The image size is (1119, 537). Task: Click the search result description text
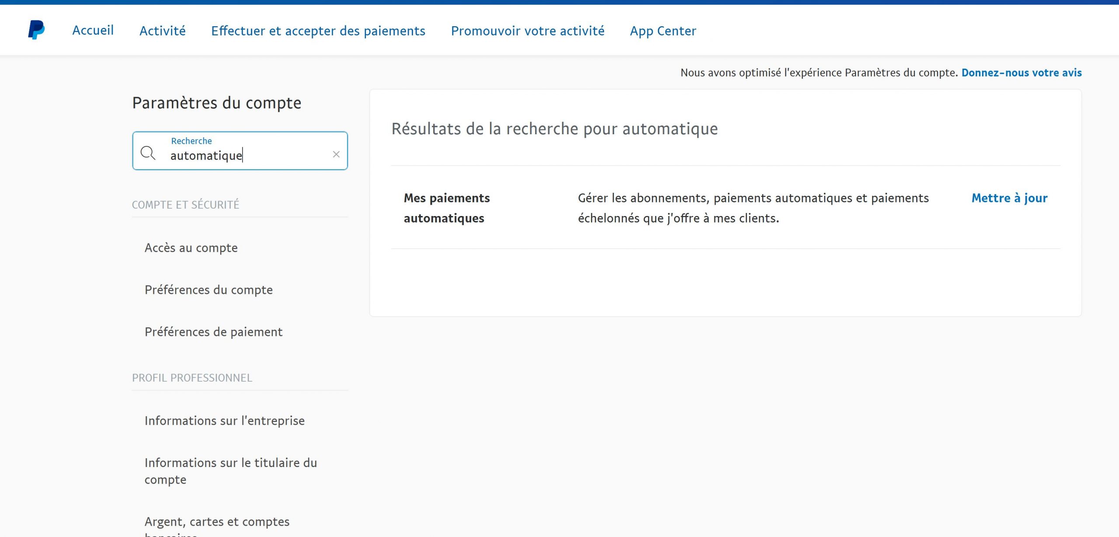click(x=753, y=208)
